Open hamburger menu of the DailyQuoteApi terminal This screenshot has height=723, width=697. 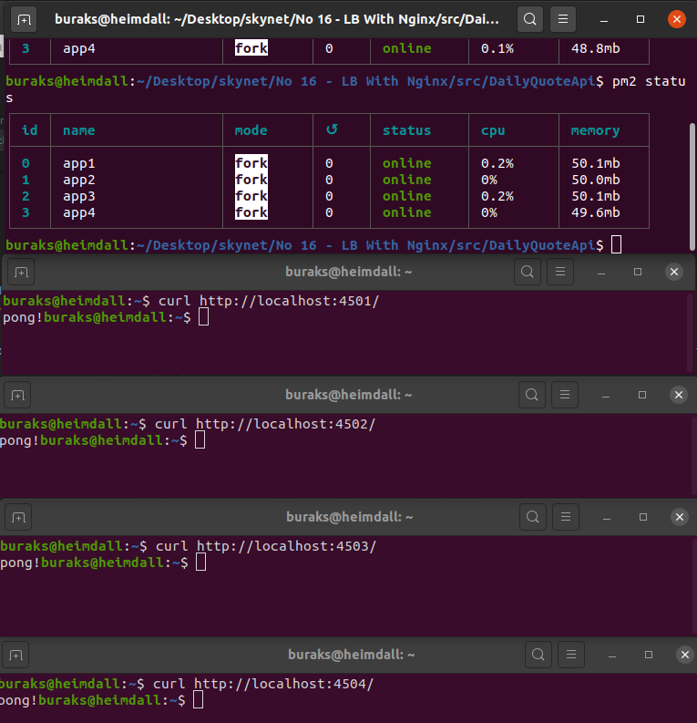coord(565,18)
